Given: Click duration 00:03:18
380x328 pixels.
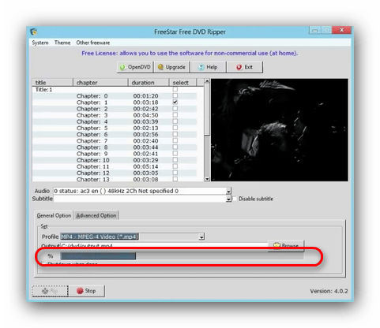Looking at the screenshot, I should (x=145, y=102).
